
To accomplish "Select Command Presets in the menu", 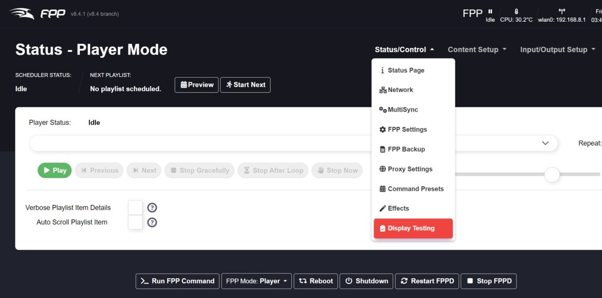I will (413, 189).
